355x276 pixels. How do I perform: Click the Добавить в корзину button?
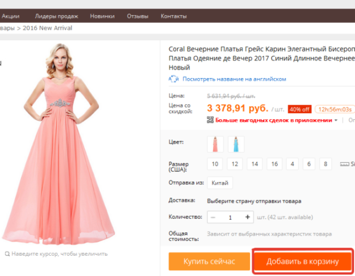tap(303, 261)
